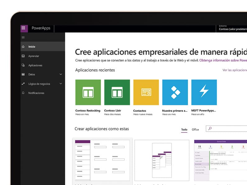247x185 pixels.
Task: Click 'Hace dos meses' under Contoso Listr
Action: point(112,114)
